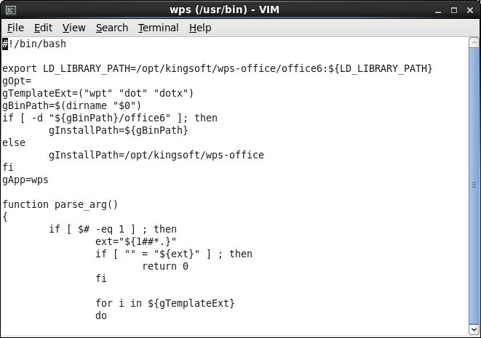Click the opening curly brace line
481x338 pixels.
(5, 217)
